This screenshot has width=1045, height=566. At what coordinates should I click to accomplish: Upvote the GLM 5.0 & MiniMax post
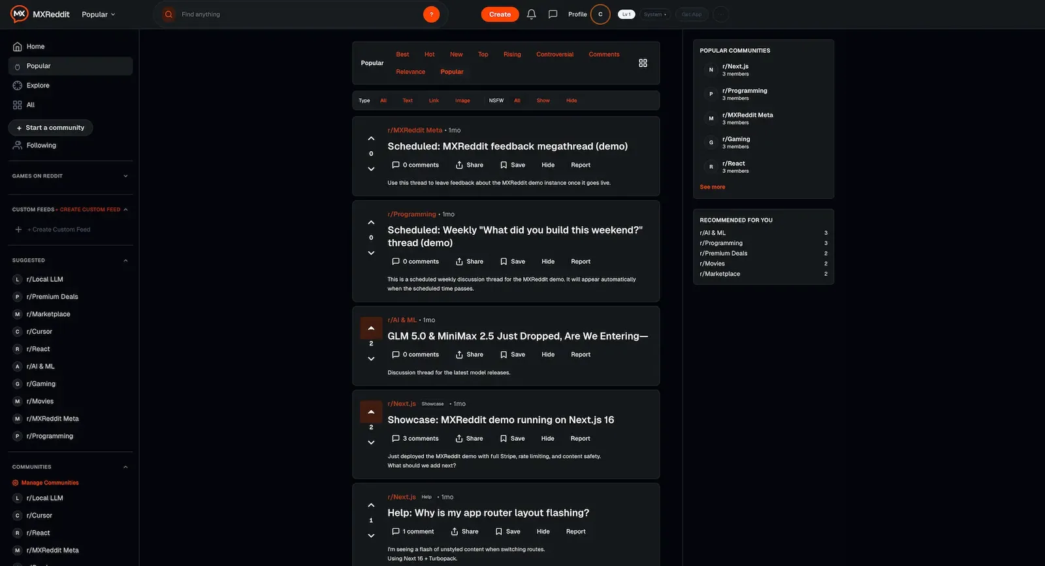click(371, 328)
